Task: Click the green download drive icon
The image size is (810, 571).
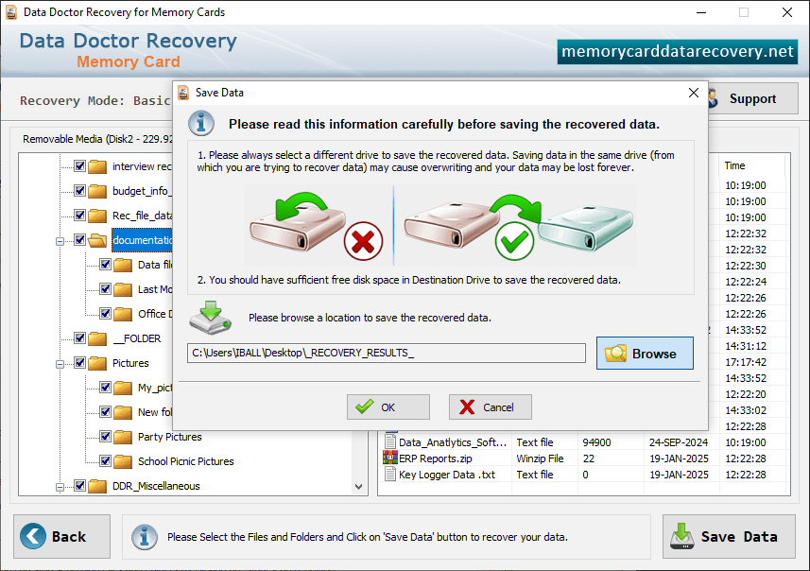Action: pos(210,318)
